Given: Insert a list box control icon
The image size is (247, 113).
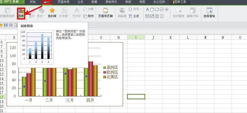Looking at the screenshot, I should coord(147,16).
